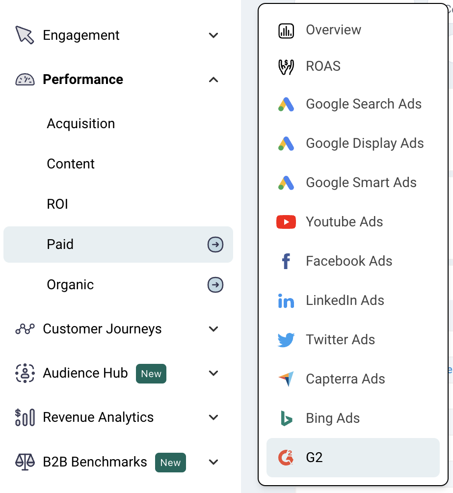Click the New badge beside Audience Hub
This screenshot has width=453, height=493.
(x=151, y=374)
